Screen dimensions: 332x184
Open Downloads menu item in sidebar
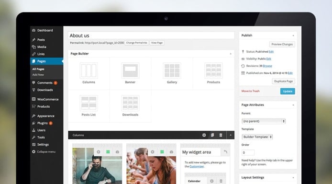pos(45,90)
